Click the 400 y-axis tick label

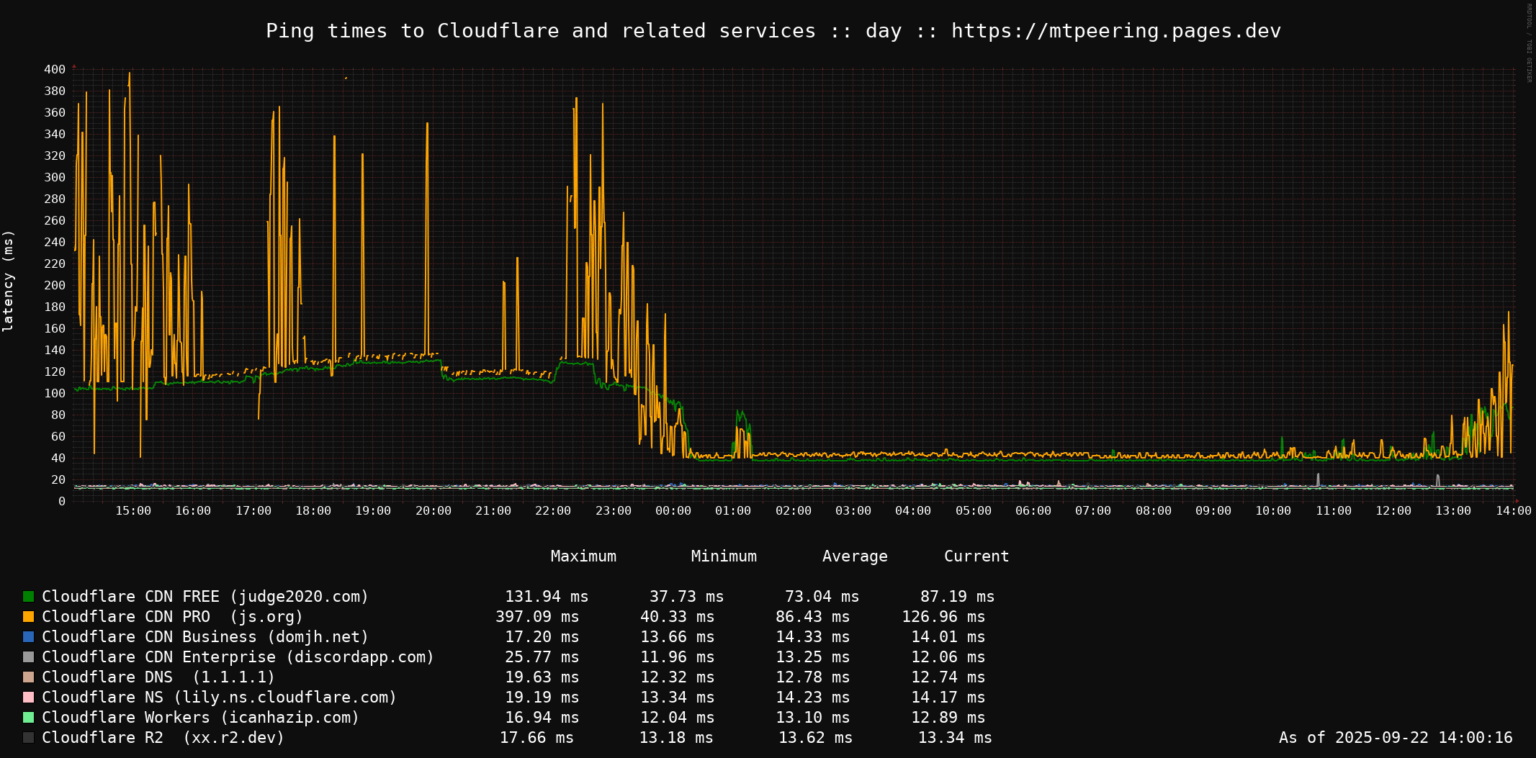(55, 70)
